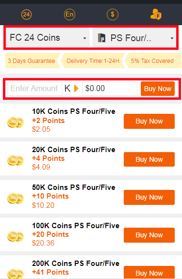Click the coin image for 100K Coins
The width and height of the screenshot is (182, 279).
click(16, 236)
